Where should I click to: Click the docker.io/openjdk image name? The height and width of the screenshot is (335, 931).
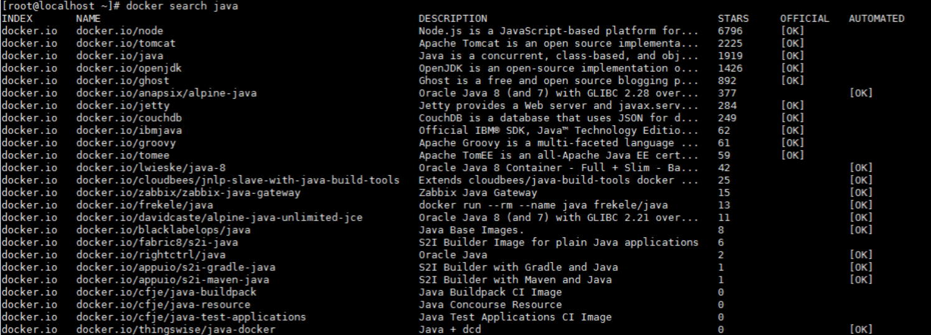click(129, 68)
